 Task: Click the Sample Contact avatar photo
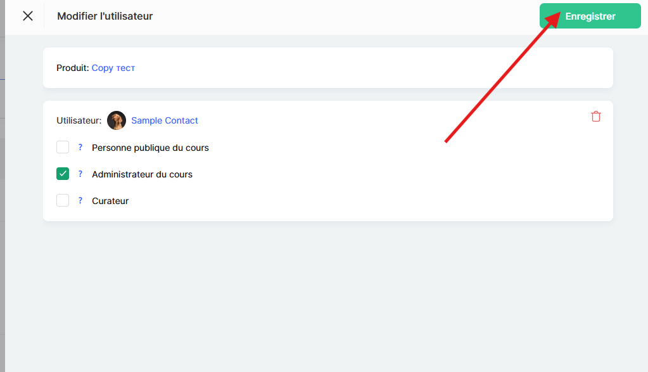point(117,120)
